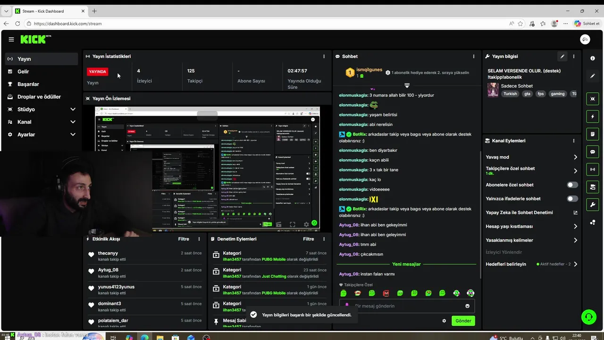
Task: Toggle Abonelere özel sohbet switch
Action: [x=572, y=185]
